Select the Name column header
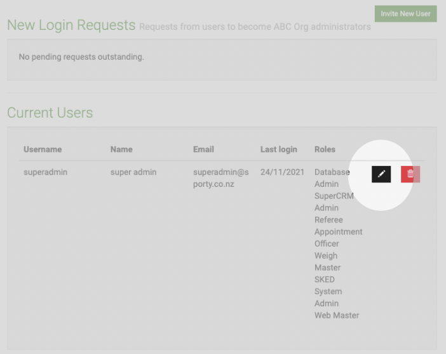446x354 pixels. click(x=121, y=149)
